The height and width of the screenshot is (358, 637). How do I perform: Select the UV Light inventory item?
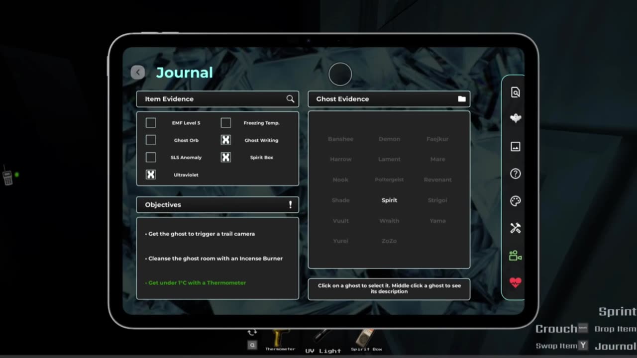322,342
